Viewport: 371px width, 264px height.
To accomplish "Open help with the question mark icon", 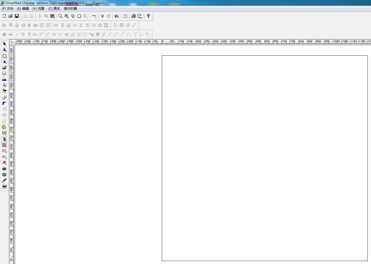I will pyautogui.click(x=148, y=16).
